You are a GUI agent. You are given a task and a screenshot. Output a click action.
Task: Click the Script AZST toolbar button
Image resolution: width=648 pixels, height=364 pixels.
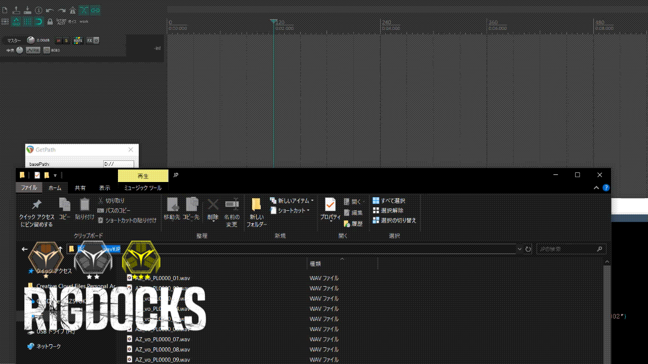(61, 22)
